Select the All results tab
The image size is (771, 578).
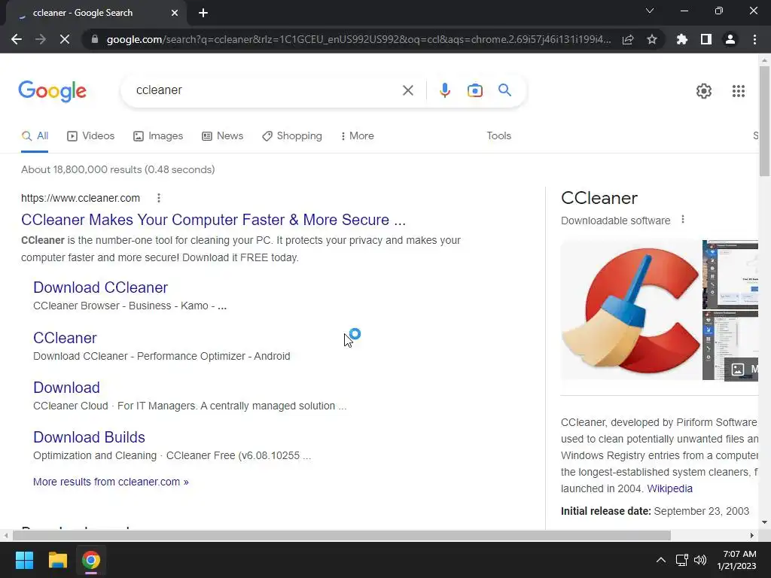(x=35, y=135)
